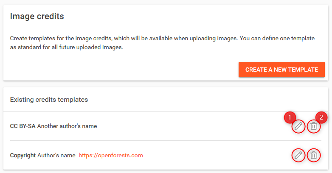Click blank space right of the openforests link
Viewport: 332px width, 173px height.
pos(212,156)
